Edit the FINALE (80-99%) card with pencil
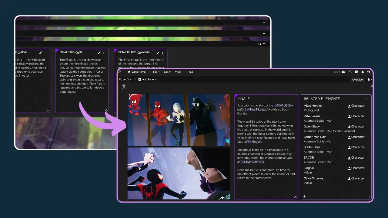Screen dimensions: 388x218 click(99, 53)
